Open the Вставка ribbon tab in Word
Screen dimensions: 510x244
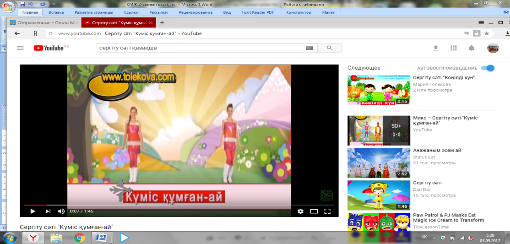[x=56, y=12]
